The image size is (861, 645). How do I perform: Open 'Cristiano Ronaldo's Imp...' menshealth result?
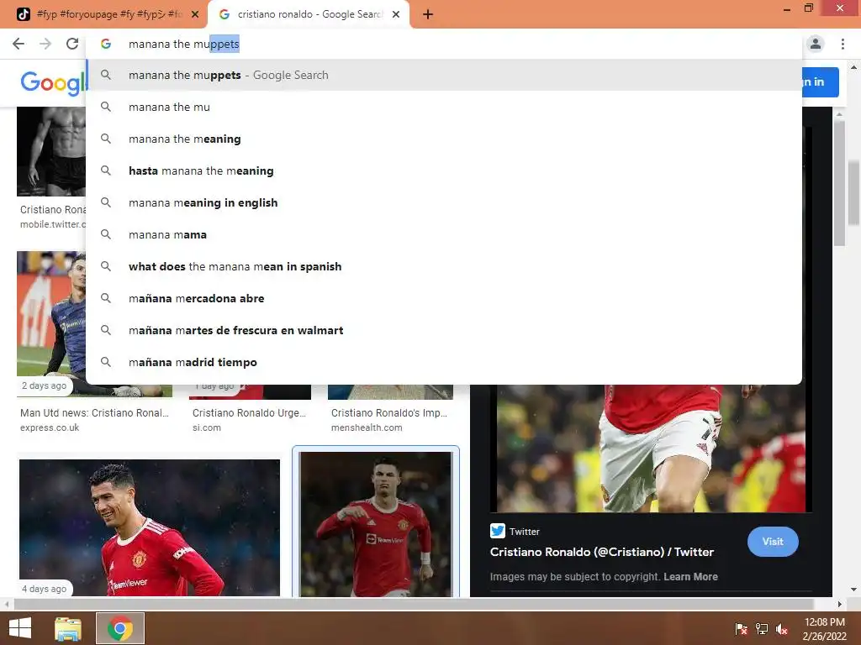tap(389, 412)
